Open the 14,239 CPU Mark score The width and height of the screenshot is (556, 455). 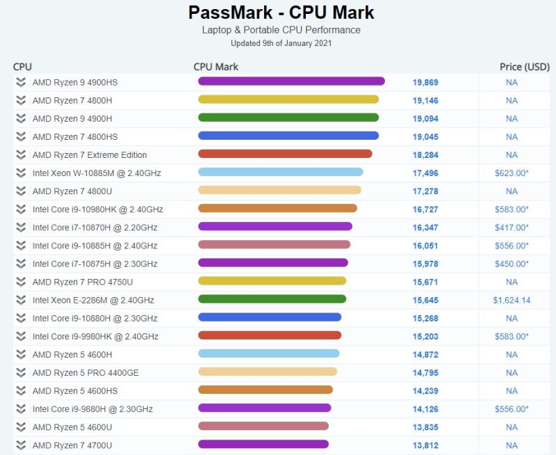tap(425, 391)
